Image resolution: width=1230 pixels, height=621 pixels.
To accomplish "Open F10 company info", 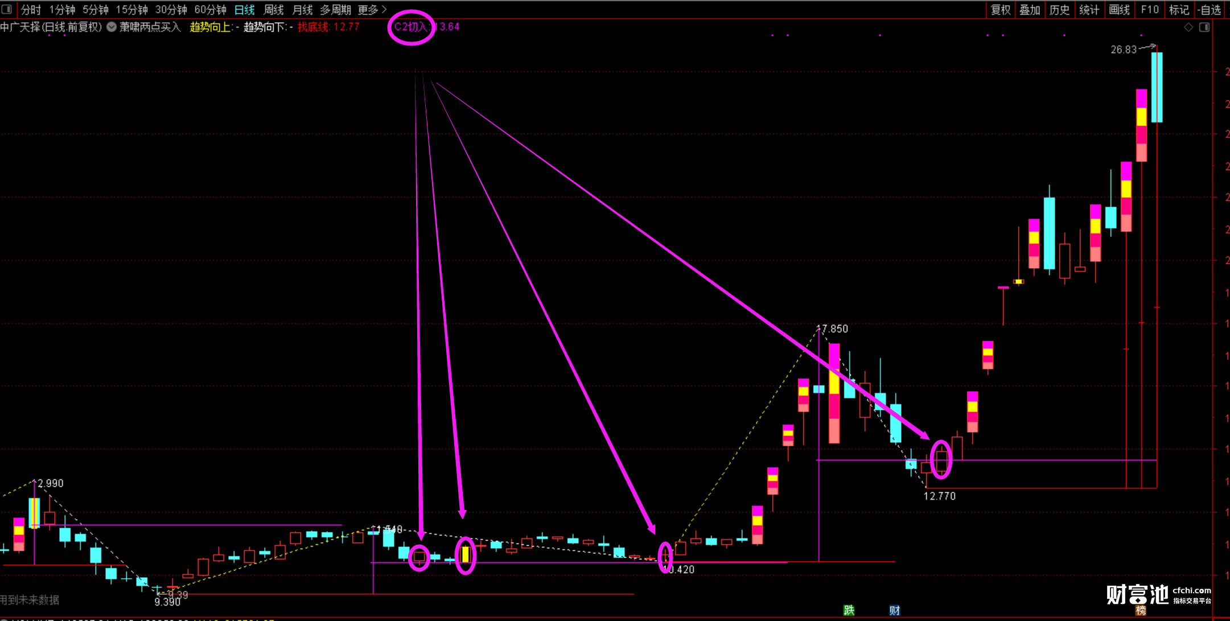I will pos(1149,10).
